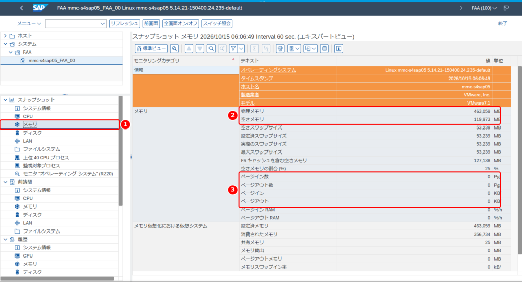Screen dimensions: 522x283
Task: Click the ホスト folder icon
Action: click(x=12, y=36)
